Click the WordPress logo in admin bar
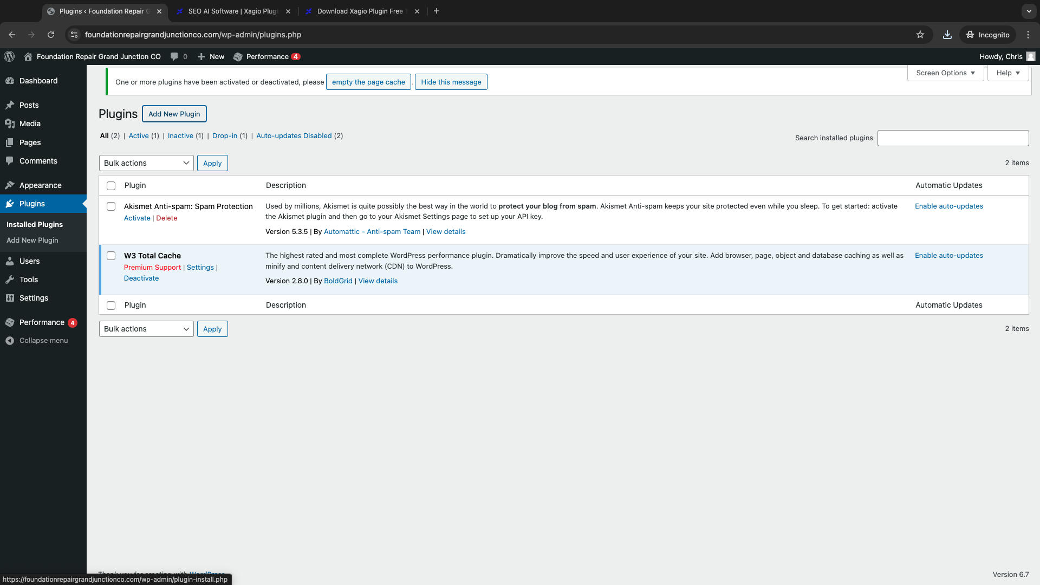The image size is (1040, 585). 9,56
